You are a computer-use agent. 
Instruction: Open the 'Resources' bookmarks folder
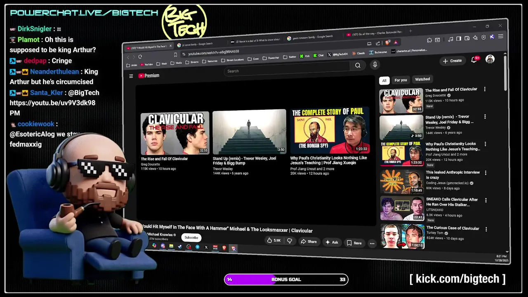point(210,61)
